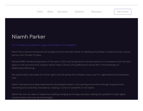Open the Resources menu
This screenshot has width=143, height=111.
click(x=97, y=12)
